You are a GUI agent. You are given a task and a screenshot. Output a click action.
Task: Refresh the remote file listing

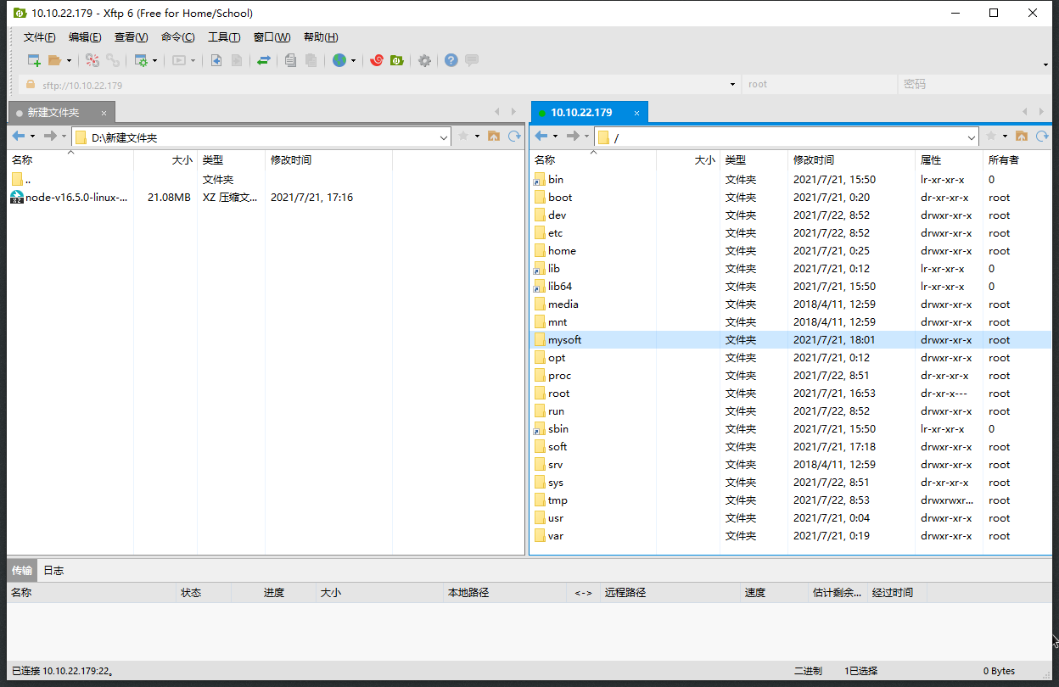pyautogui.click(x=1042, y=136)
